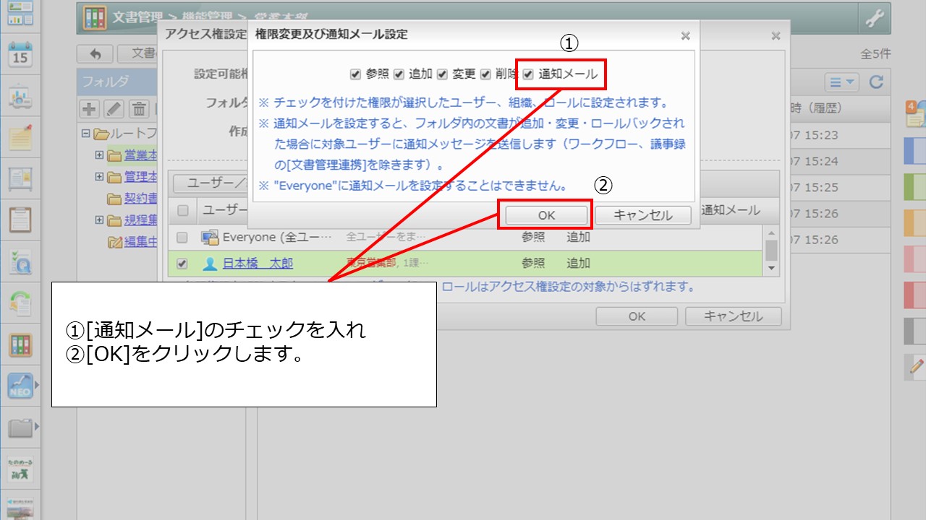Open the top dashboard icon in left sidebar
Viewport: 926px width, 520px height.
tap(20, 14)
